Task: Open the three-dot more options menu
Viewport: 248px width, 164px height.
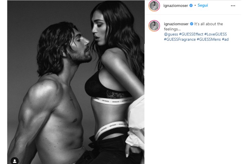Action: click(233, 6)
